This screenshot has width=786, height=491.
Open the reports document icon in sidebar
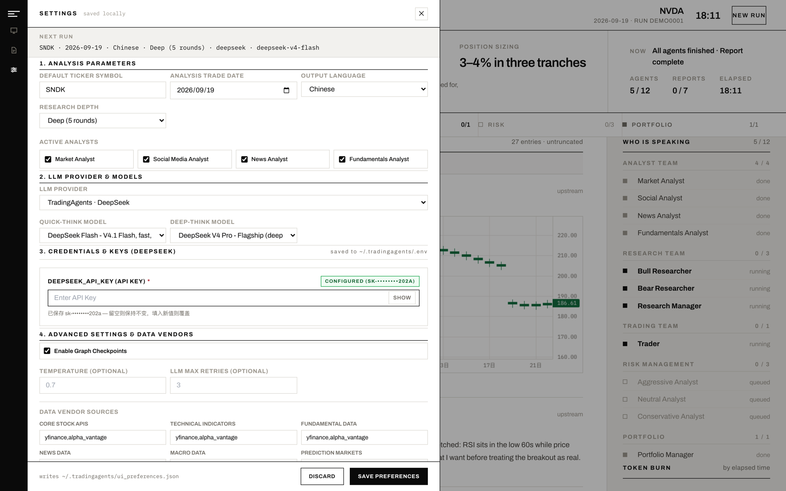click(x=14, y=50)
